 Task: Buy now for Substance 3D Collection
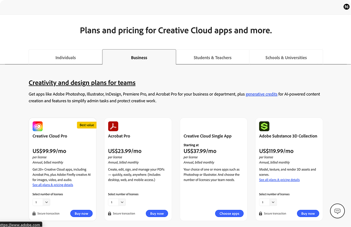pos(308,213)
